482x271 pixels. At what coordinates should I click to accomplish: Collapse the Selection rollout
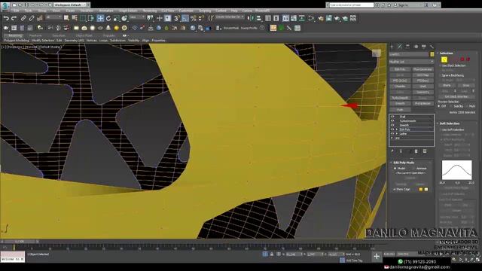point(446,53)
